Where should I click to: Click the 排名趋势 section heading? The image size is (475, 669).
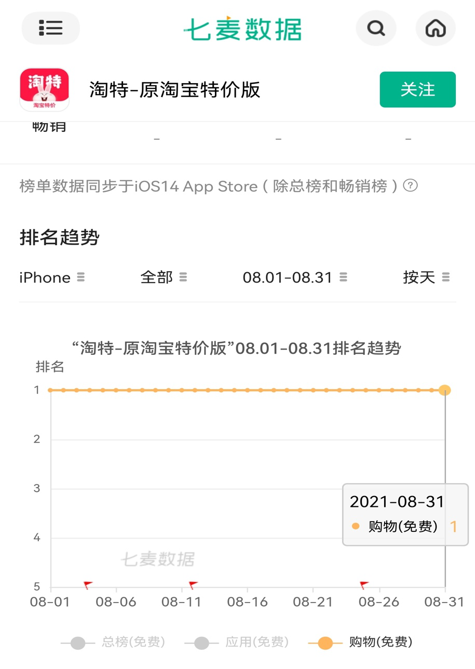[x=59, y=238]
